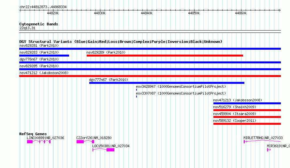Click the label nsv829281 (Park2010)
The image size is (290, 168).
(39, 45)
